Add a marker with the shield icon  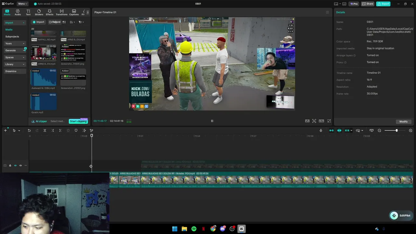[76, 130]
